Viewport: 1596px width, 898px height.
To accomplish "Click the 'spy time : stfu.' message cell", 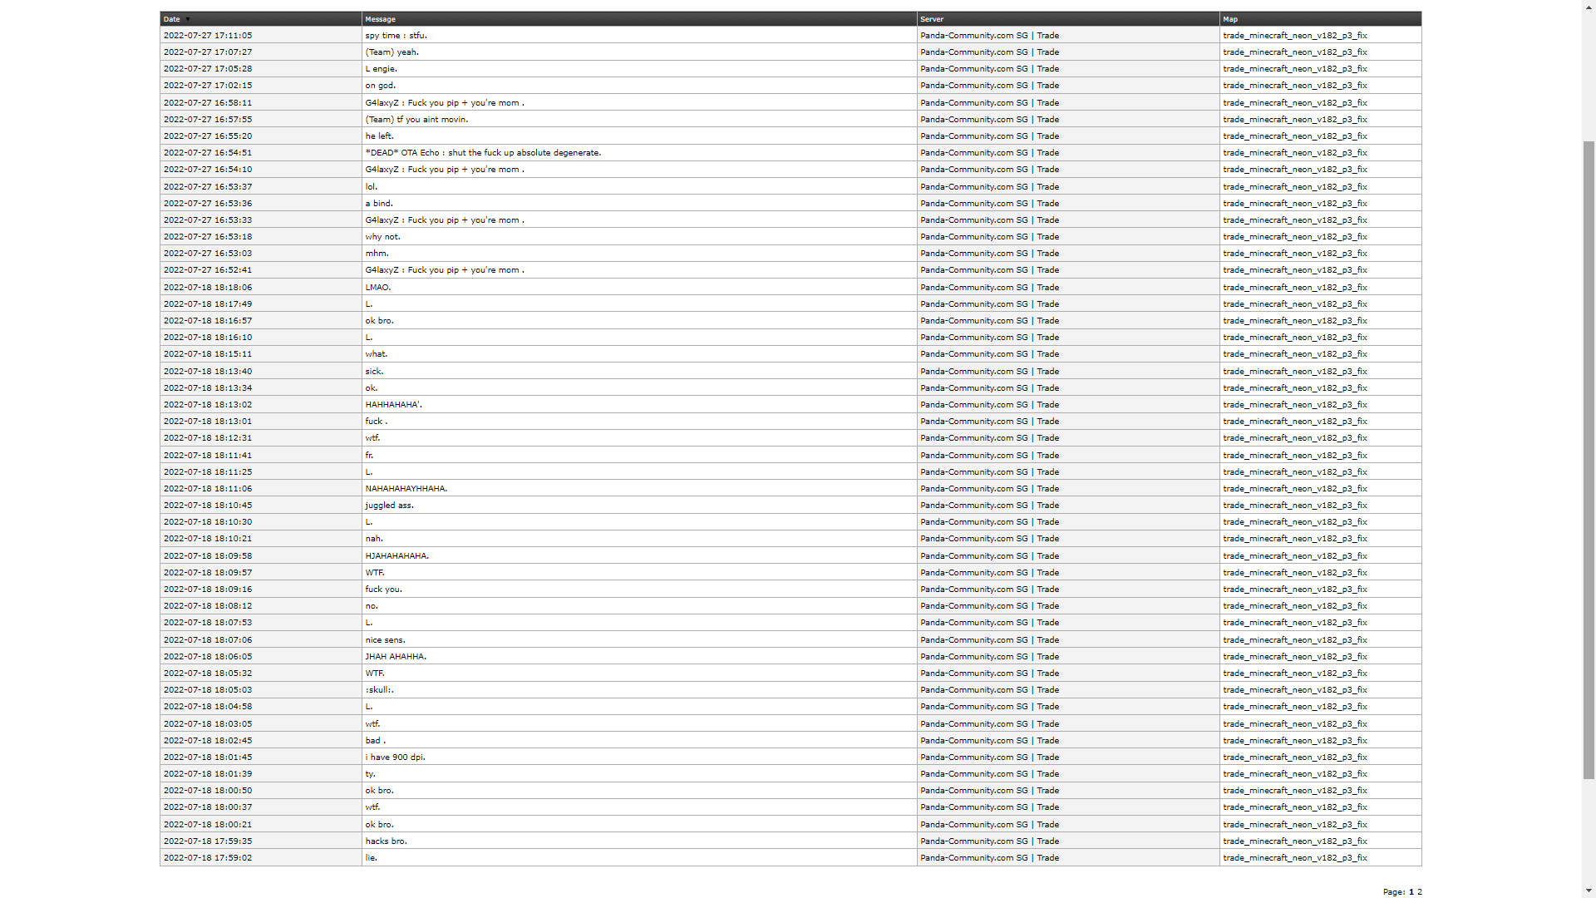I will 396,36.
